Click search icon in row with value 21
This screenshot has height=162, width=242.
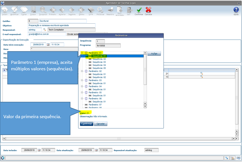coord(202,73)
